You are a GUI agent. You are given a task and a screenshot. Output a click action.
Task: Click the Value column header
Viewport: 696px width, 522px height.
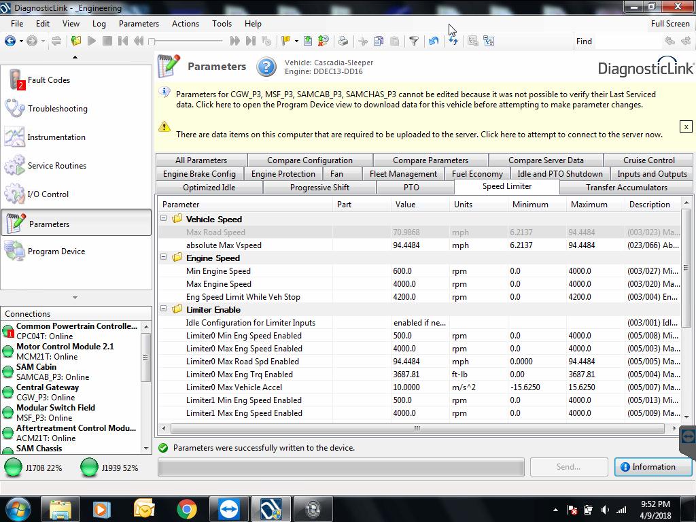pyautogui.click(x=419, y=205)
